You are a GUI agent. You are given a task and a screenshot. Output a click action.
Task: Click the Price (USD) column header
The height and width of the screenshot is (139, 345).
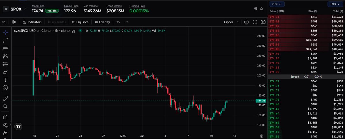coord(277,11)
